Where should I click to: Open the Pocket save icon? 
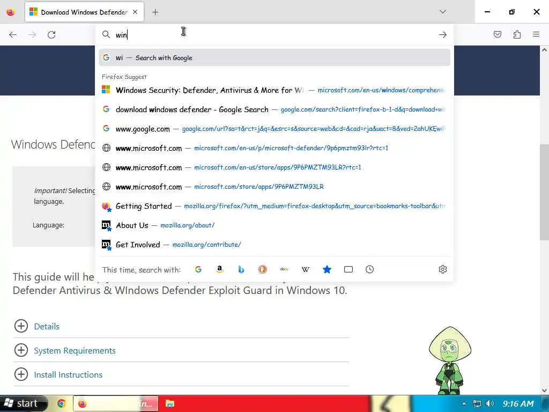[497, 34]
